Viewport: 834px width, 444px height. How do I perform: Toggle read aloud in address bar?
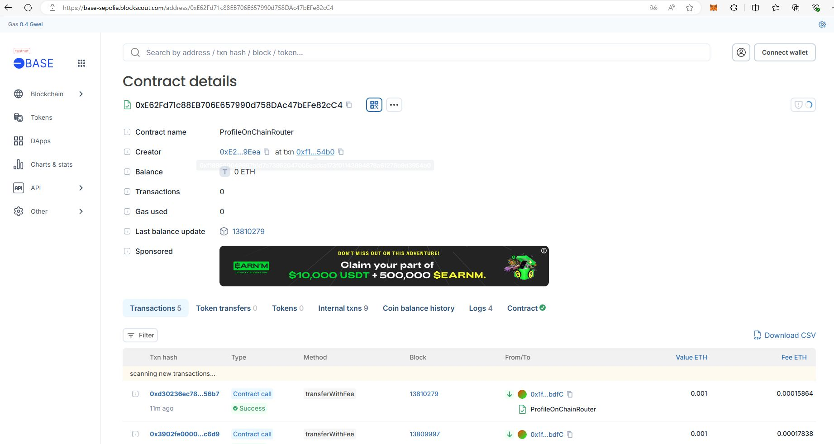pyautogui.click(x=672, y=8)
